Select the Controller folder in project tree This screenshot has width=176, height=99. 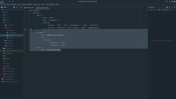[10, 25]
